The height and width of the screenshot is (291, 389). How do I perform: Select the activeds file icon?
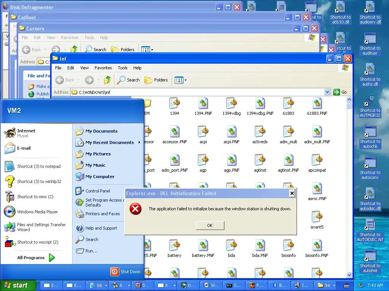(260, 131)
